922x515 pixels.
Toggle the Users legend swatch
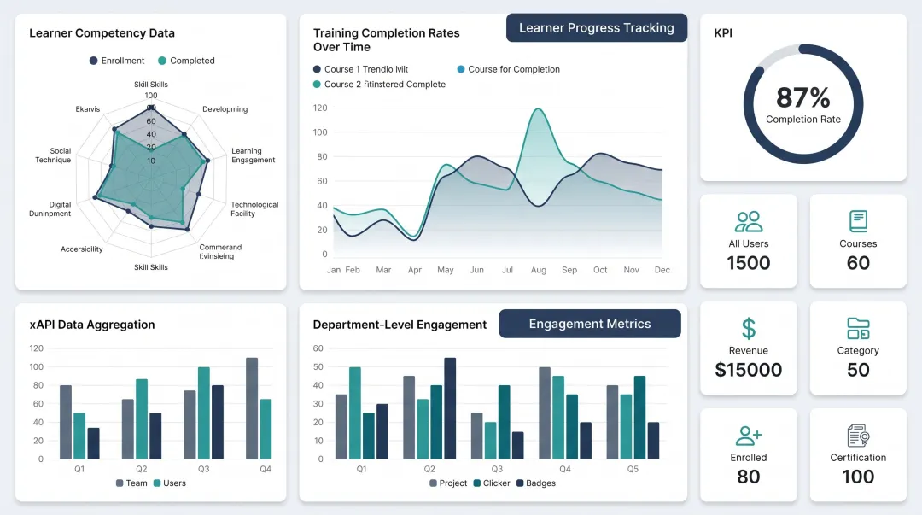coord(157,483)
